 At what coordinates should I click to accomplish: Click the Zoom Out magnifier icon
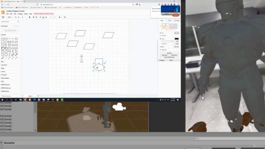pyautogui.click(x=19, y=17)
